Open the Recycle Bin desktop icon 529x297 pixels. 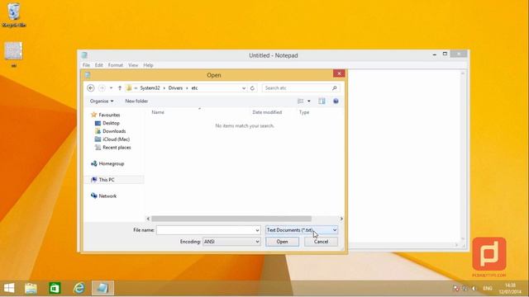click(x=14, y=15)
